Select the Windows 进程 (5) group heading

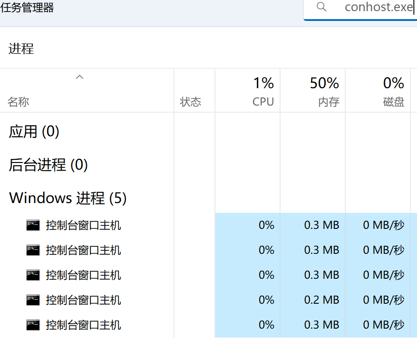pyautogui.click(x=68, y=198)
